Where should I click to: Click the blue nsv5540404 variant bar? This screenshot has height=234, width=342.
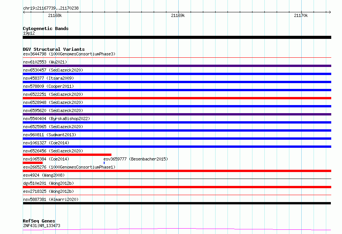pyautogui.click(x=177, y=122)
